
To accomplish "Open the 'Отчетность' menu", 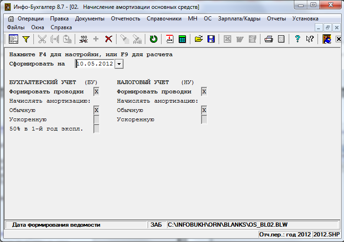I will (125, 19).
